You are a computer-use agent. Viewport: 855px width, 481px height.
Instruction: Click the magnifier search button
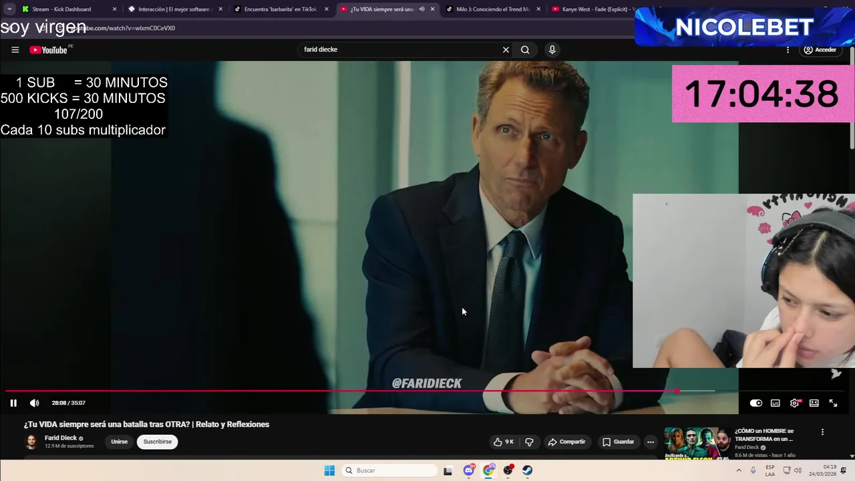pyautogui.click(x=525, y=49)
